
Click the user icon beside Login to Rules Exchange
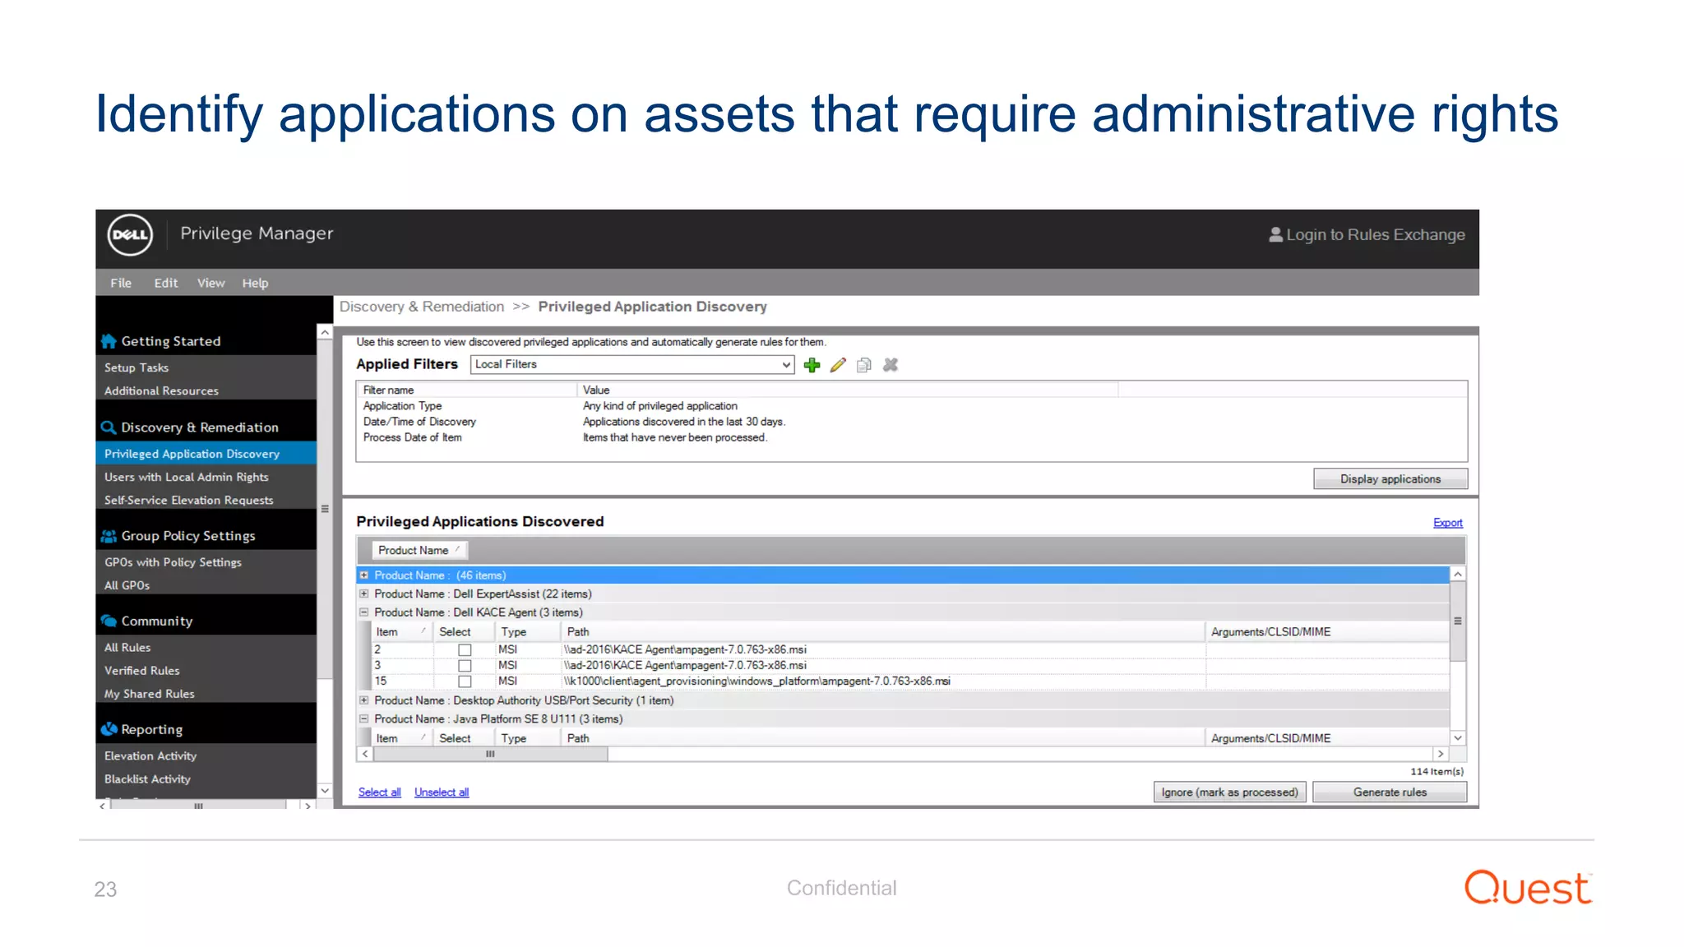click(x=1275, y=235)
